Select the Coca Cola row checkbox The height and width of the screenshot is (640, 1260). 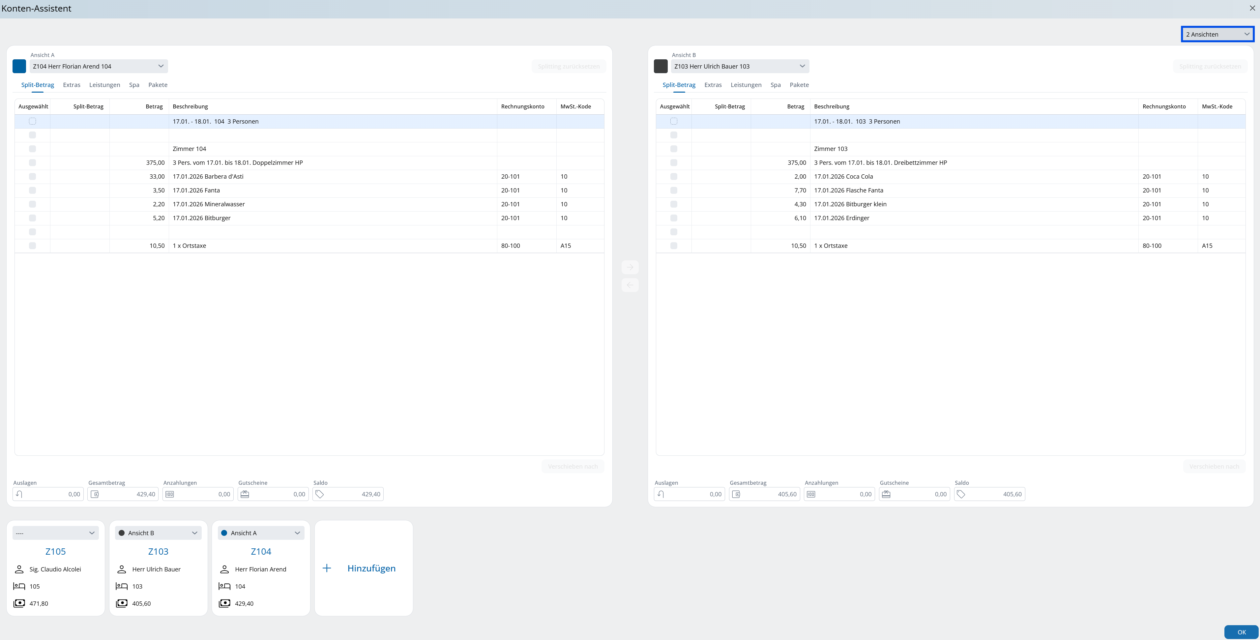674,177
